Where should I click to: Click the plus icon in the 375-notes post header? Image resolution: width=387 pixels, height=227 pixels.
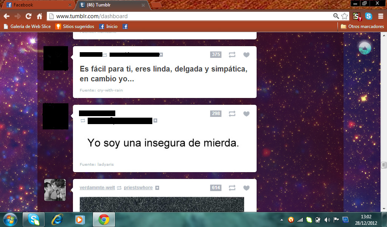161,54
